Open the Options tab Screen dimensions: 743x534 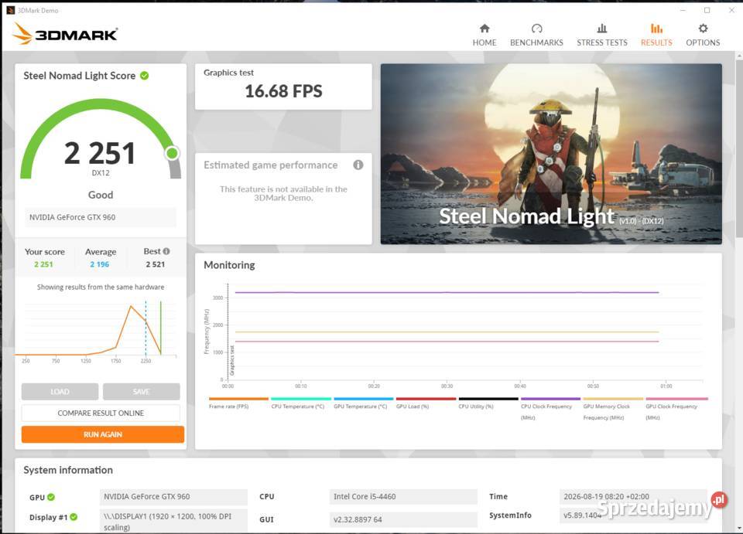703,35
